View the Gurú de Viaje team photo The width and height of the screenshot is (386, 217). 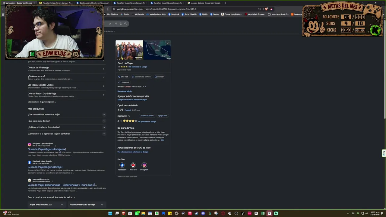click(x=129, y=50)
